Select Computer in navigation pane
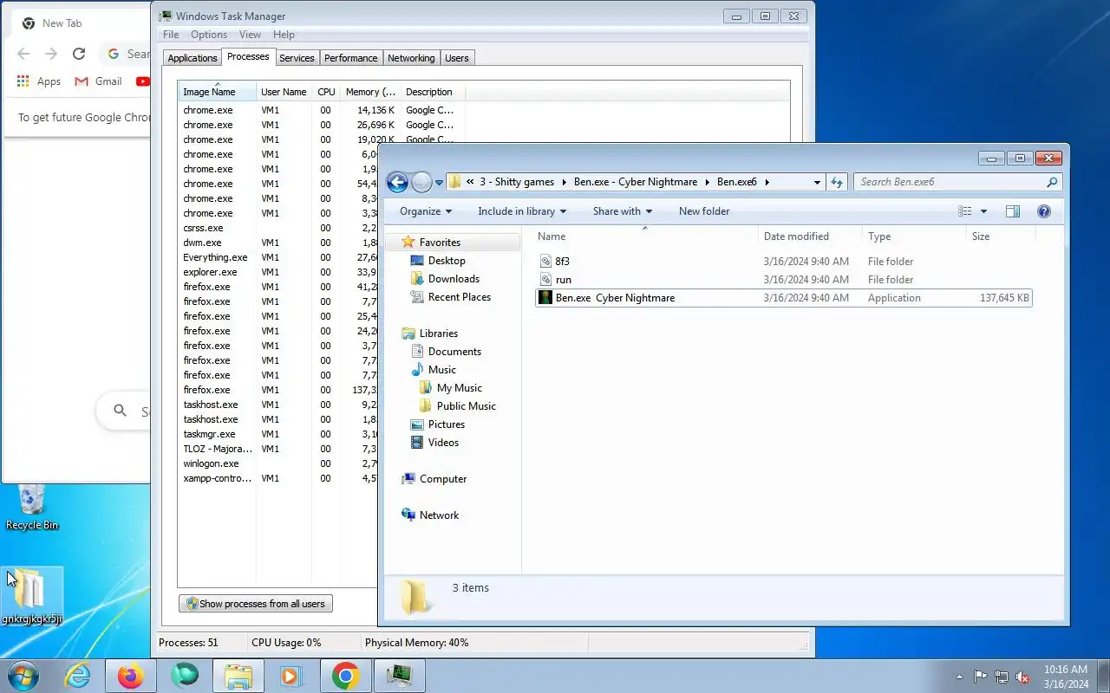1110x693 pixels. click(434, 479)
